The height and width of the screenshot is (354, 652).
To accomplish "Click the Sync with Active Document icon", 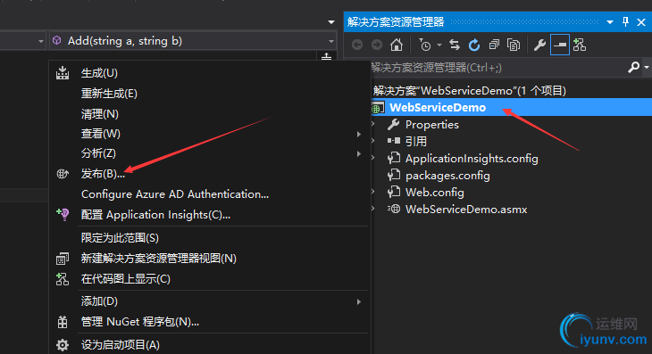I will point(455,45).
